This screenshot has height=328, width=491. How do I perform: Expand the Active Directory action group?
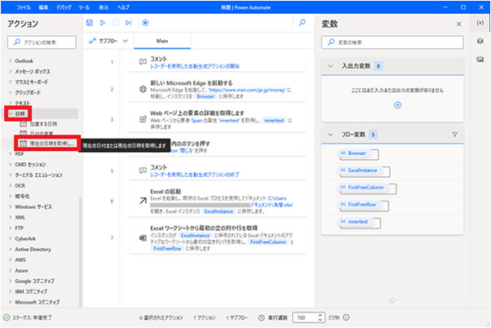(11, 250)
